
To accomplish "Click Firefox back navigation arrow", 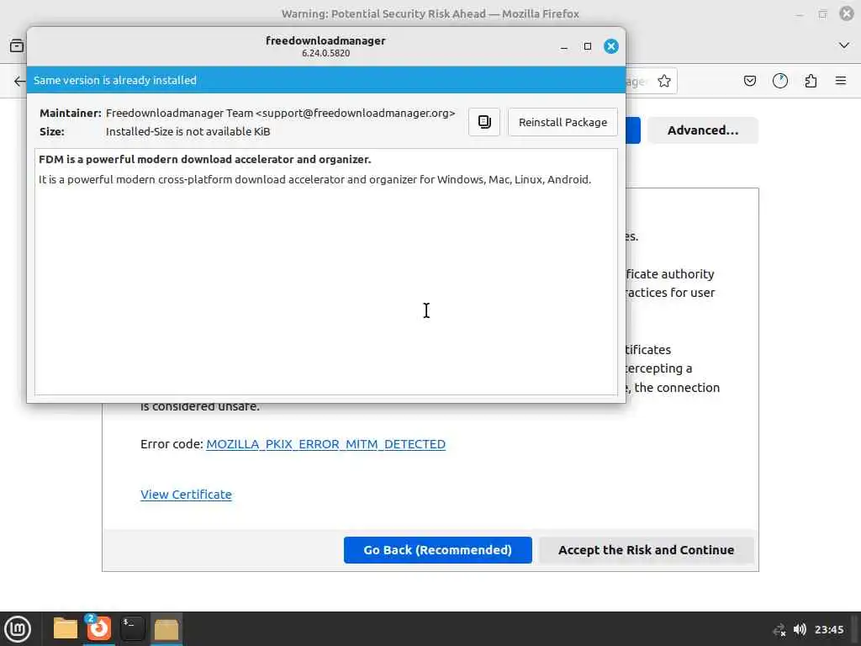I will point(20,82).
